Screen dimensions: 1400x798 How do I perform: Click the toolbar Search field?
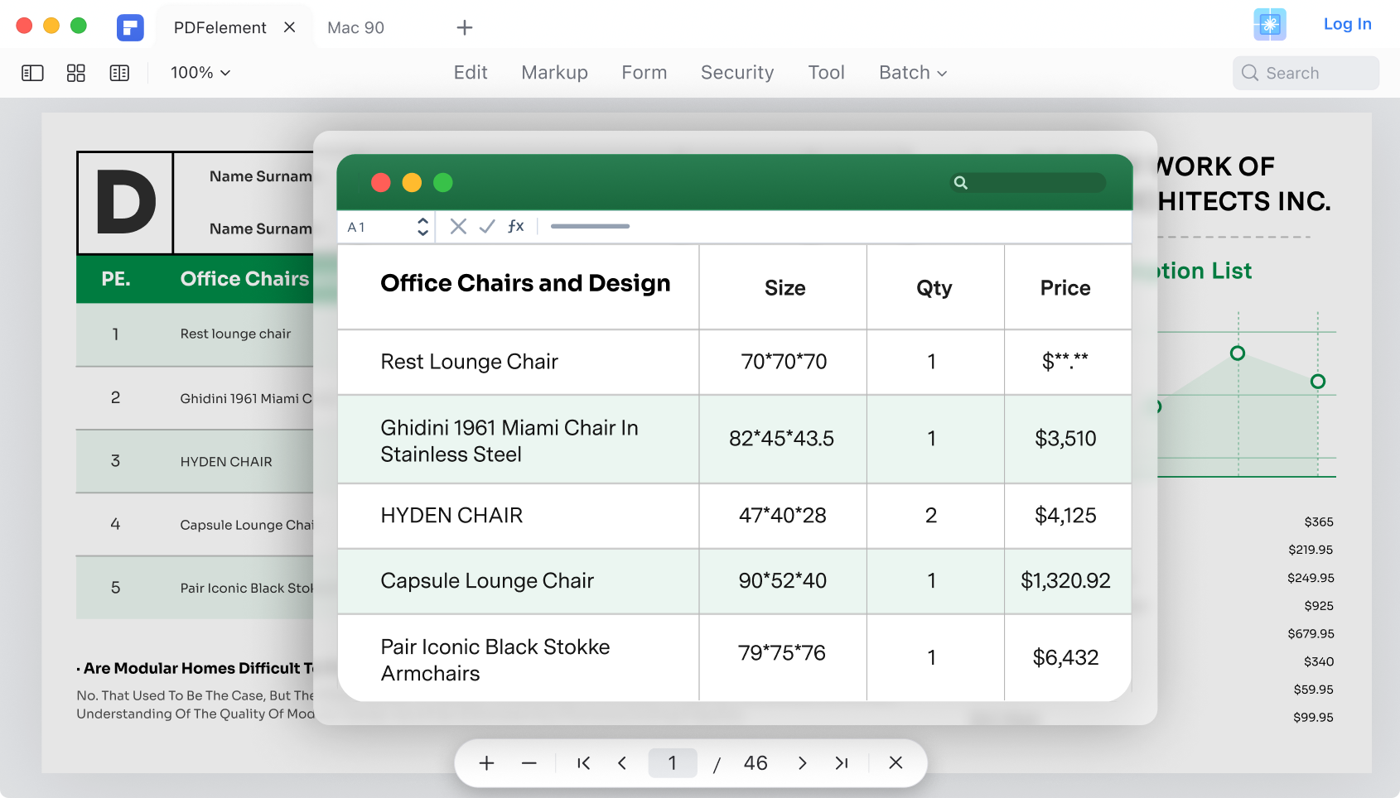pyautogui.click(x=1306, y=73)
